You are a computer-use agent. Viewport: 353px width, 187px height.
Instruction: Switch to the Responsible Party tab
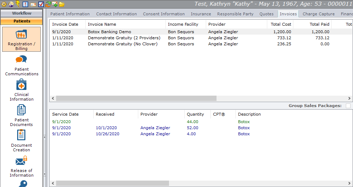coord(235,14)
